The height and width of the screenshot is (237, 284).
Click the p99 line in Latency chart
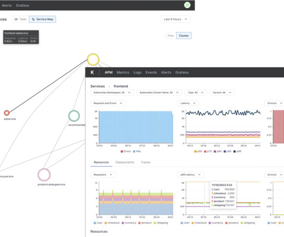[223, 113]
